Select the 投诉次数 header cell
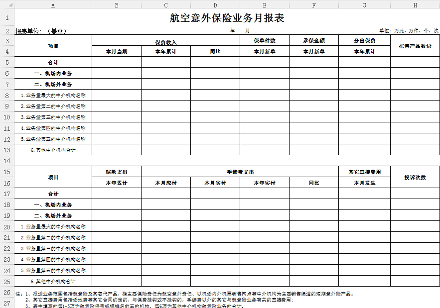Screen dimensions: 440x308 415,177
